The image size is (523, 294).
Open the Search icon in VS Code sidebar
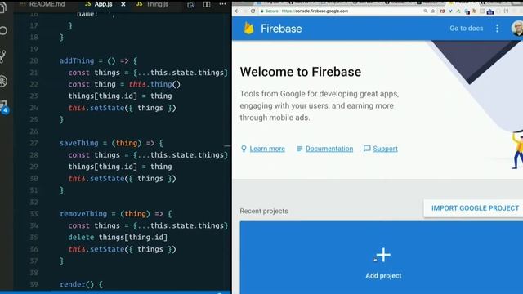tap(3, 31)
